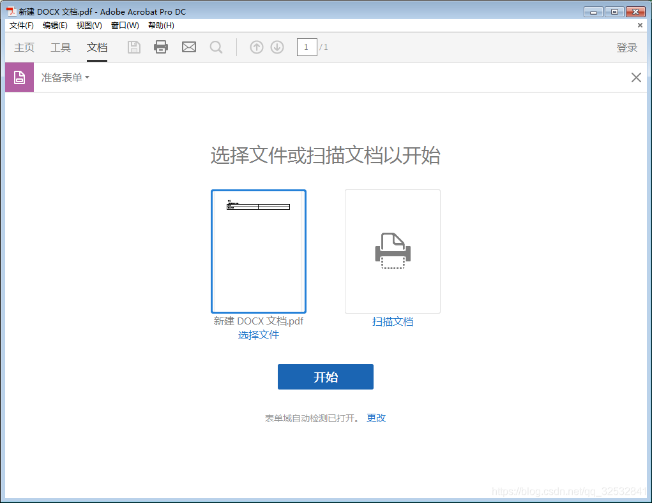The height and width of the screenshot is (503, 652).
Task: Click the 登录 sign-in link
Action: point(626,47)
